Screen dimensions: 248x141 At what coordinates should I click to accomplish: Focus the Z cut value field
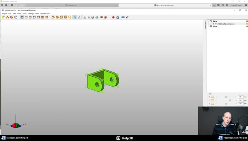241,104
